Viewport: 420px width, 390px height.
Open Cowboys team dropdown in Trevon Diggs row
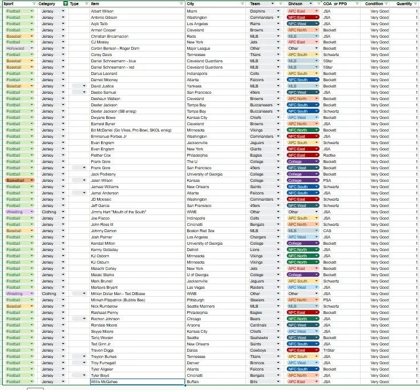click(x=278, y=351)
